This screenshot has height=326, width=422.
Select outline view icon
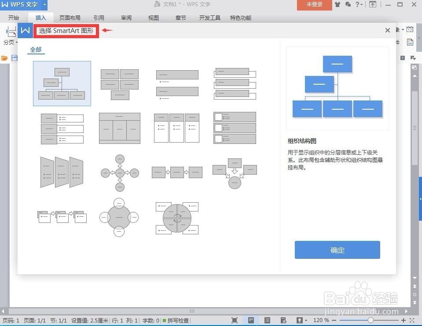pyautogui.click(x=267, y=320)
